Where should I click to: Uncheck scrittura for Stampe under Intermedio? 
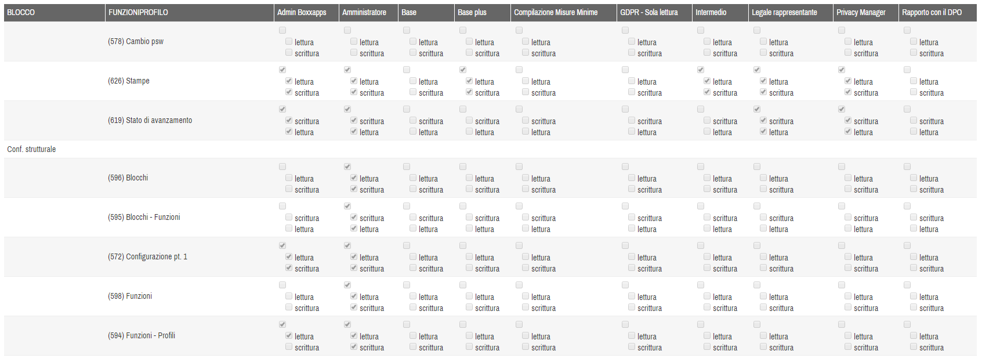(x=707, y=92)
